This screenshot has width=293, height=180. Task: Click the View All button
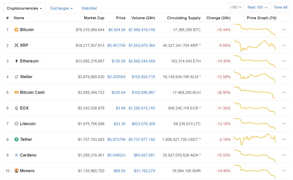point(281,7)
